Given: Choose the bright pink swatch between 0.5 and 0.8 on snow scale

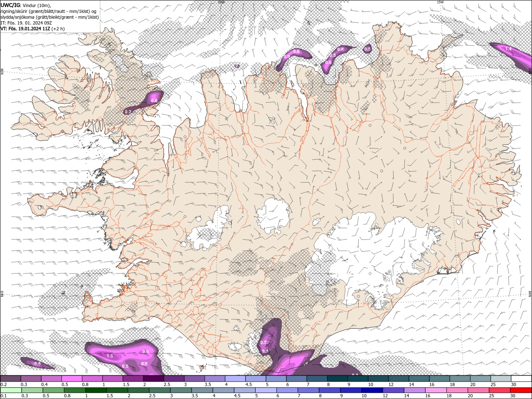Looking at the screenshot, I should 72,379.
